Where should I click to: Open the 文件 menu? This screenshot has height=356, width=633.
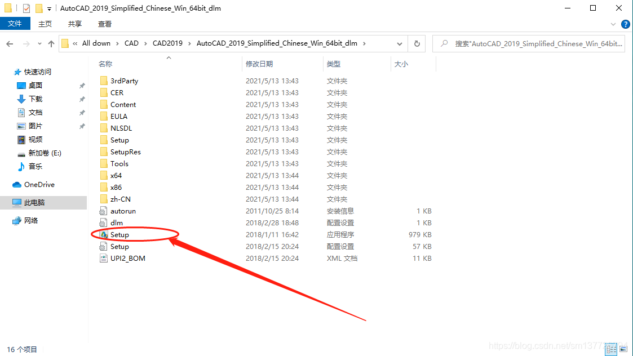tap(15, 24)
